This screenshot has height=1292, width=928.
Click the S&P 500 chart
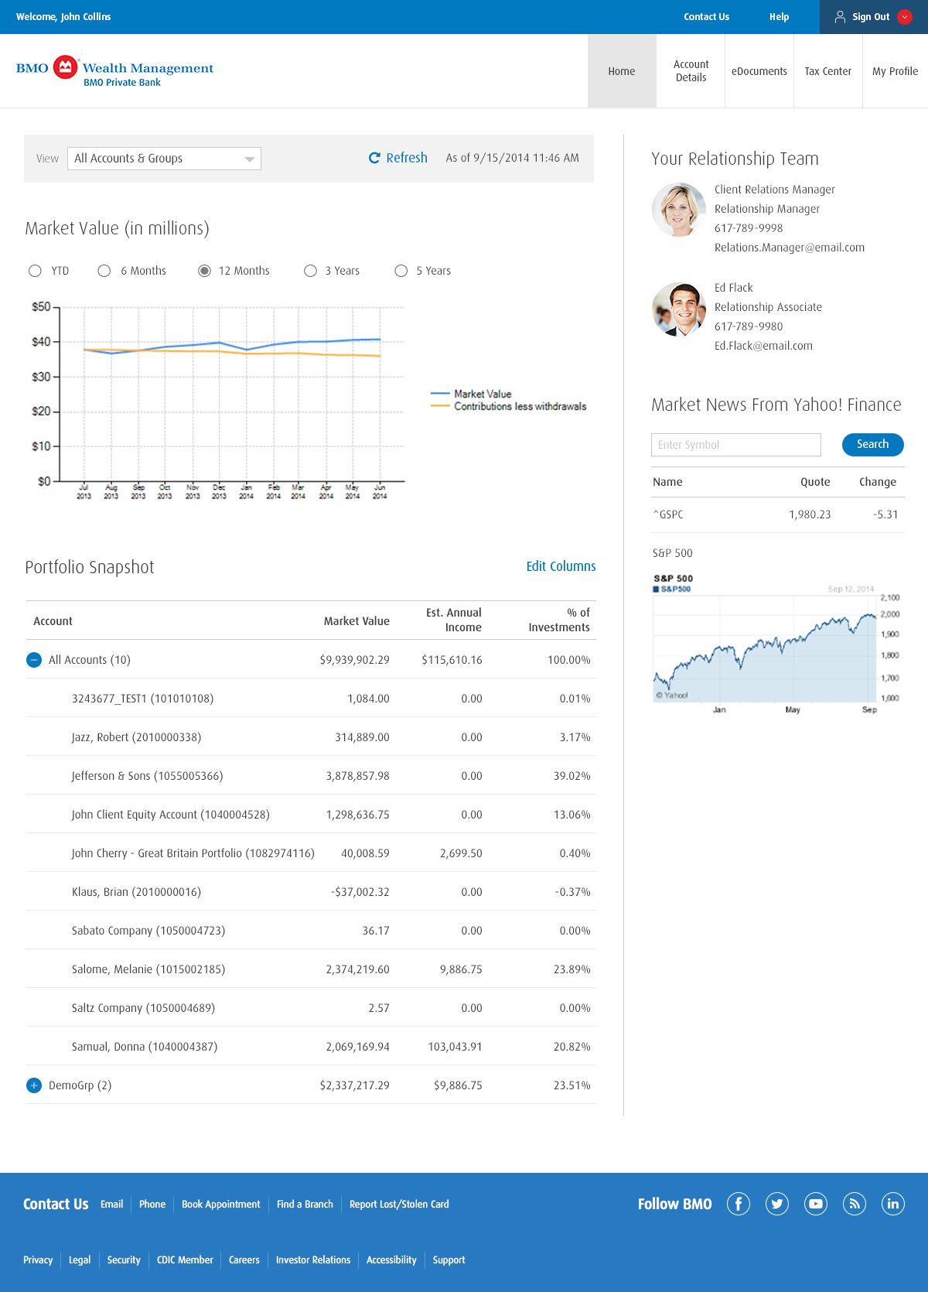776,644
